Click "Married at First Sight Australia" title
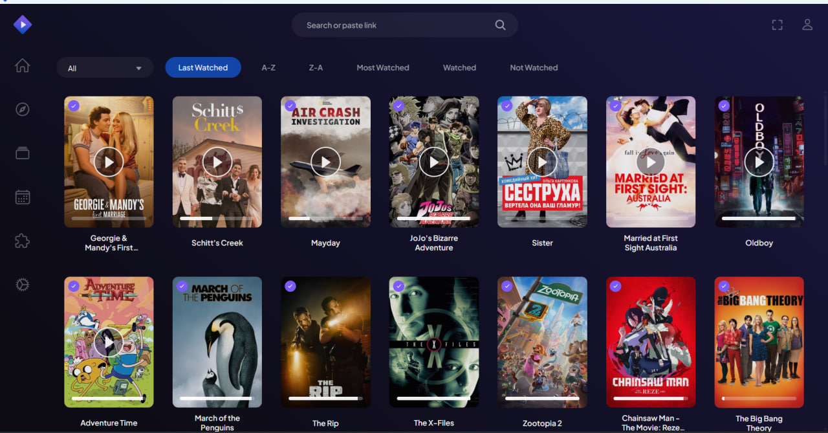This screenshot has height=433, width=828. pyautogui.click(x=651, y=243)
